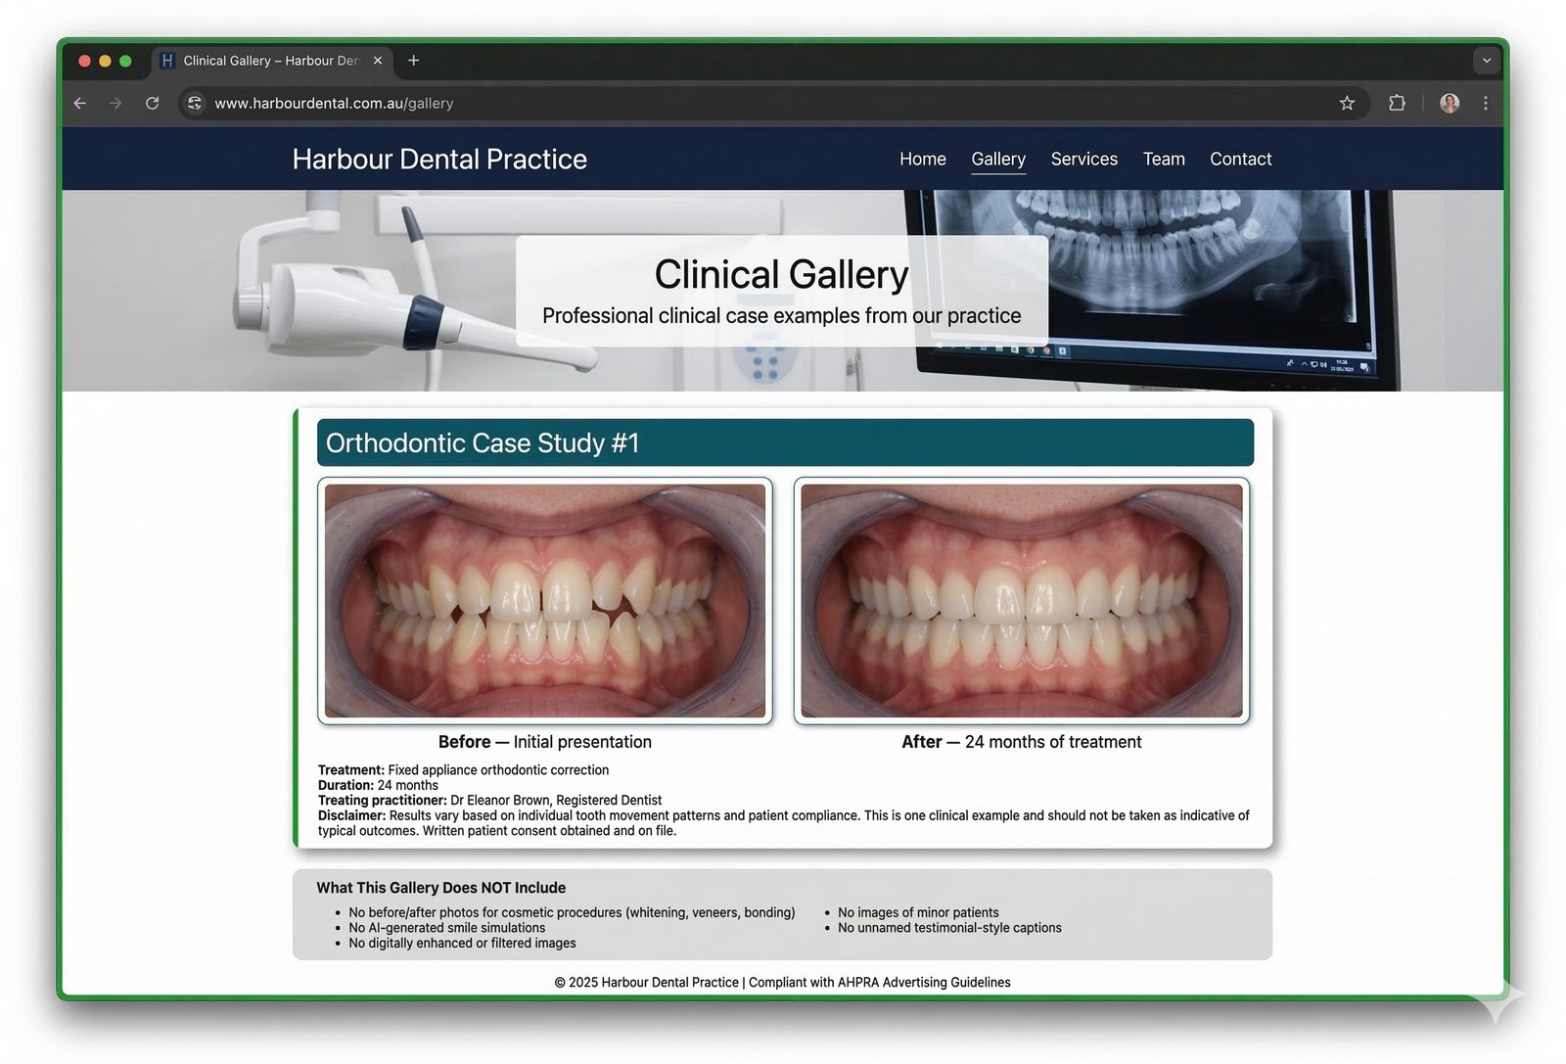Navigate to the Contact page
Image resolution: width=1566 pixels, height=1064 pixels.
1240,159
